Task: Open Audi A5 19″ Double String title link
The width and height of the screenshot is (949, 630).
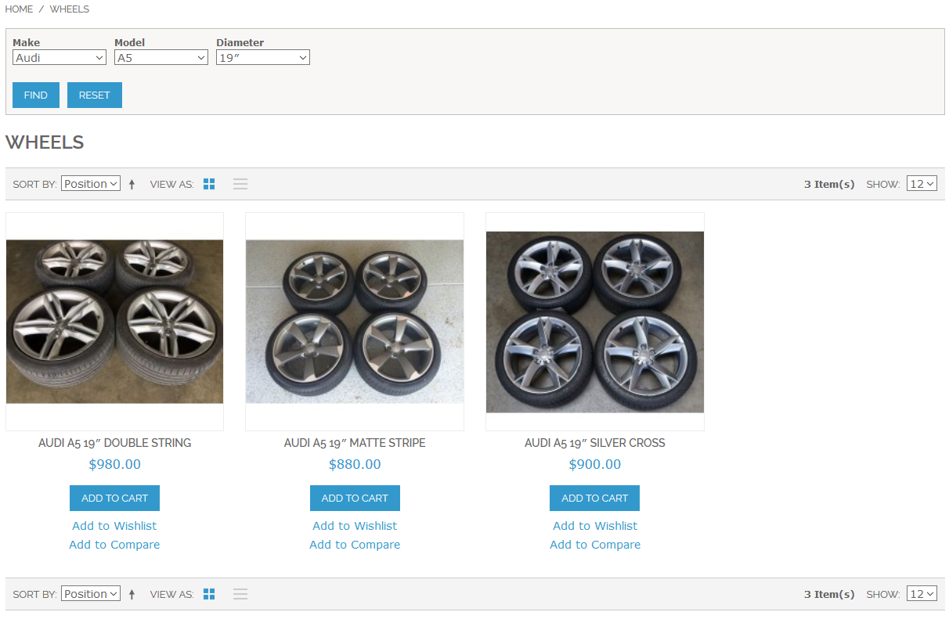Action: pyautogui.click(x=114, y=443)
